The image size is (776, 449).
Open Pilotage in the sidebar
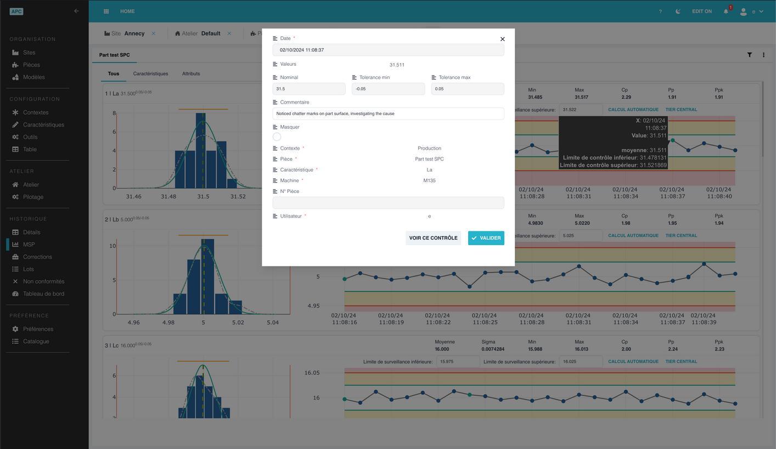(33, 197)
